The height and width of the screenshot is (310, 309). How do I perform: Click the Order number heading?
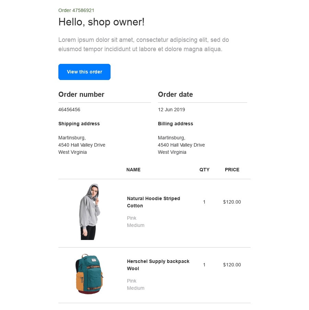[81, 94]
